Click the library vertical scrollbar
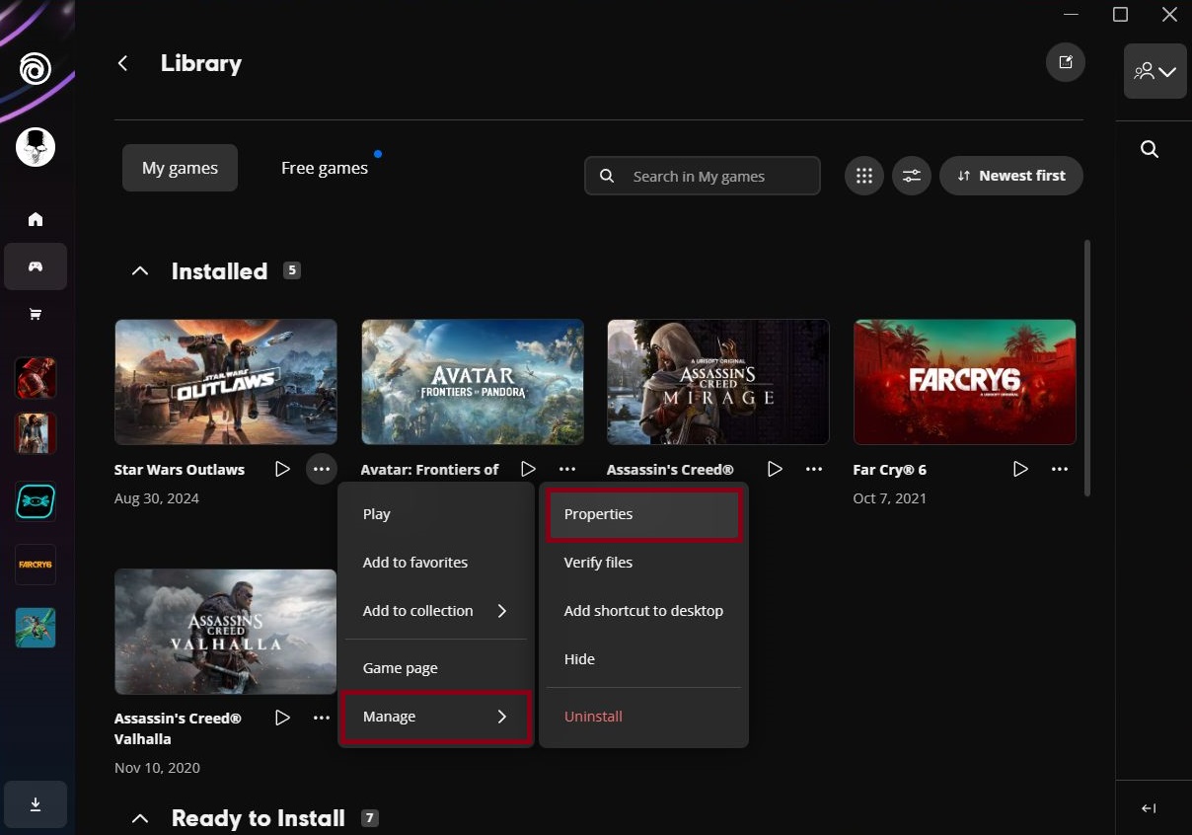The width and height of the screenshot is (1192, 835). pyautogui.click(x=1088, y=367)
